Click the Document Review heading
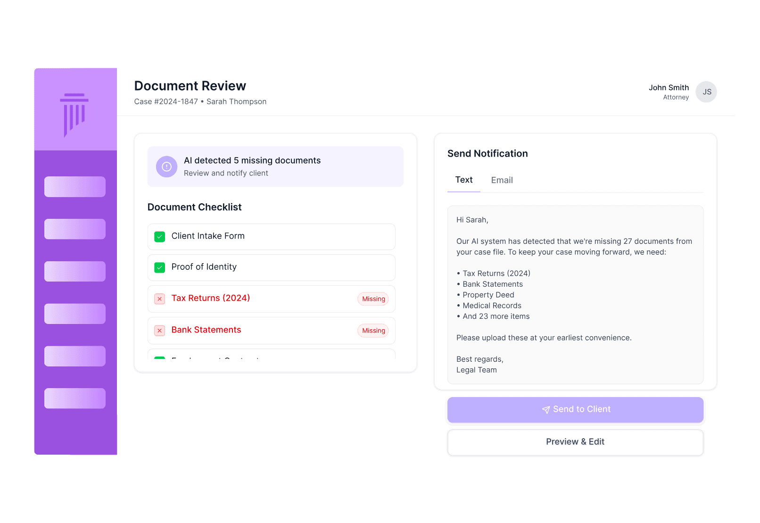 tap(190, 86)
